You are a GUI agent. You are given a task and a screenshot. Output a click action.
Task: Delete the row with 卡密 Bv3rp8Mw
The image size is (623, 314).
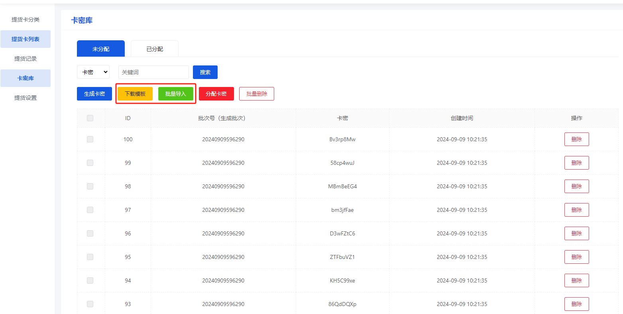(x=576, y=139)
